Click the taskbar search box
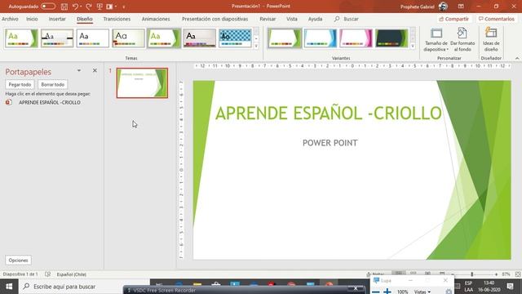522x294 pixels. [x=84, y=287]
